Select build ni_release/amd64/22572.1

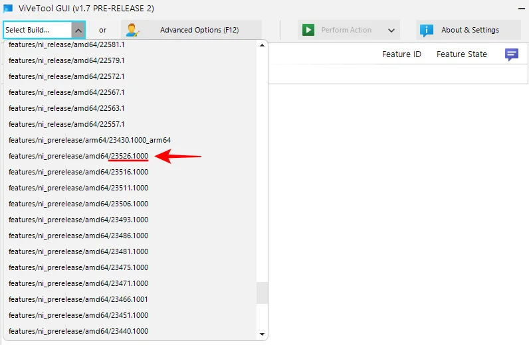[x=130, y=76]
